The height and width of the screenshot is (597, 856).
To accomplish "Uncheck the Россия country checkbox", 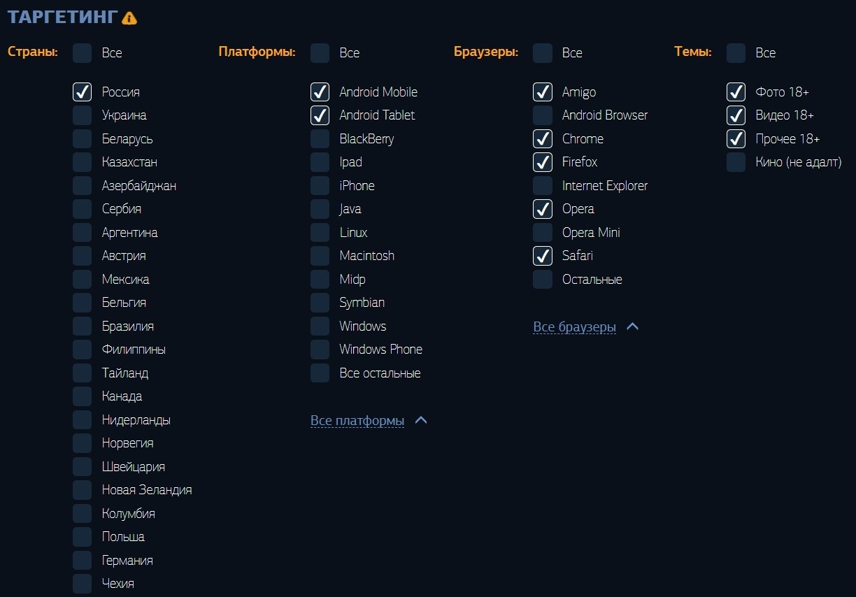I will (83, 92).
